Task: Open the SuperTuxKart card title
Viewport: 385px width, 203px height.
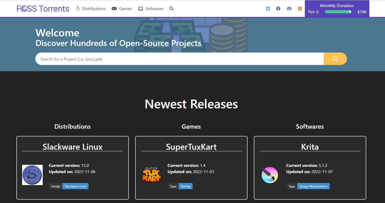Action: pyautogui.click(x=191, y=147)
